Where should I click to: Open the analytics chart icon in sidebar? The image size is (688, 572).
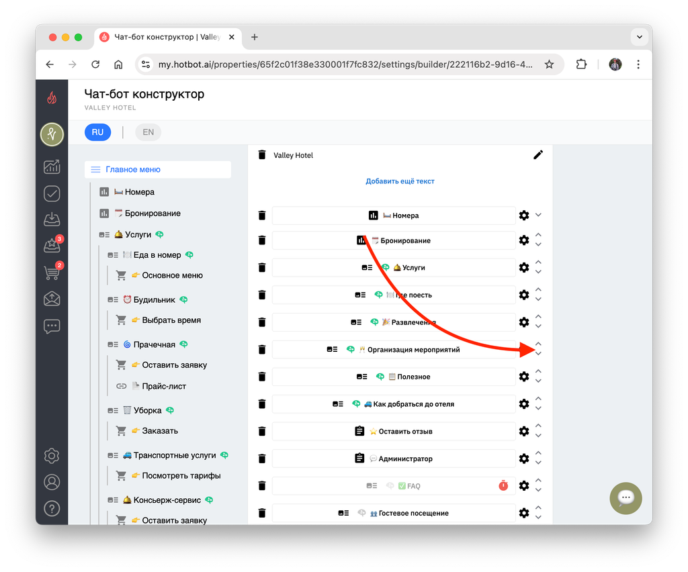tap(52, 166)
